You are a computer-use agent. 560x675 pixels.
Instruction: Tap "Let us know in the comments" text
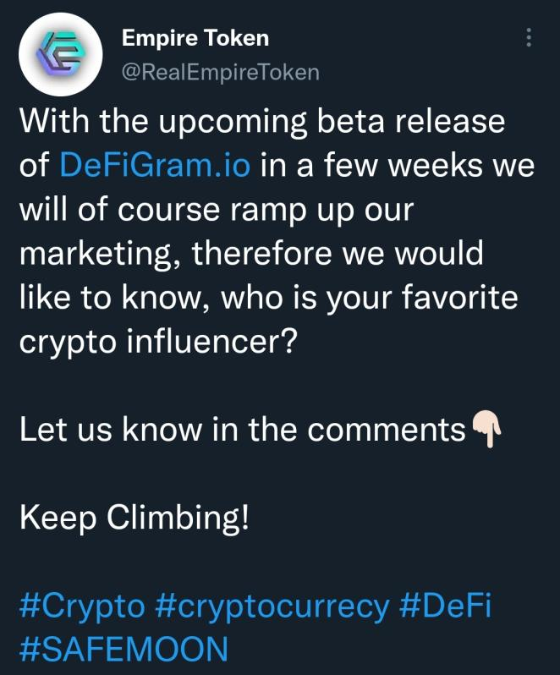pyautogui.click(x=243, y=429)
